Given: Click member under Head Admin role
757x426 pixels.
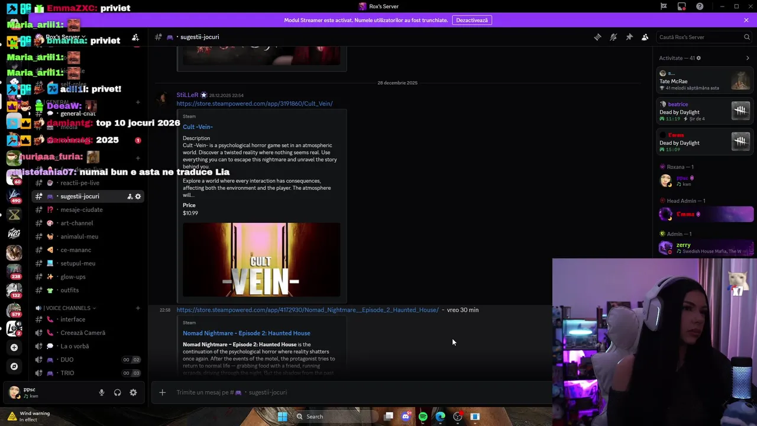Looking at the screenshot, I should click(706, 214).
